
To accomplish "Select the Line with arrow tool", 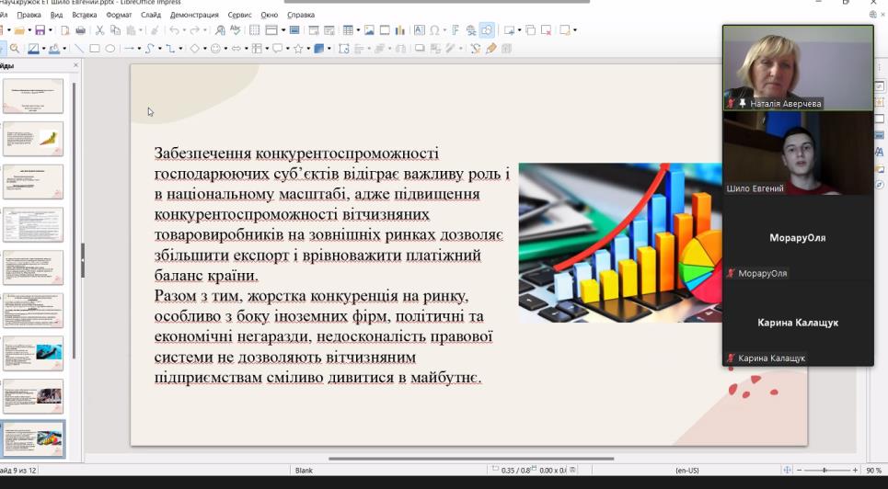I will point(129,49).
